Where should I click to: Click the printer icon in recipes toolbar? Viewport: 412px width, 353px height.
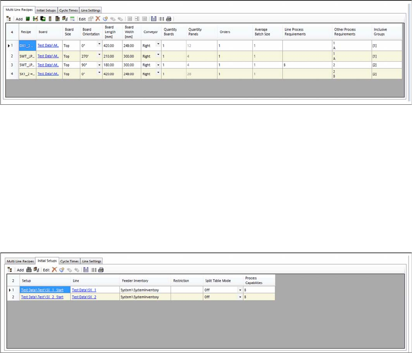tap(169, 19)
